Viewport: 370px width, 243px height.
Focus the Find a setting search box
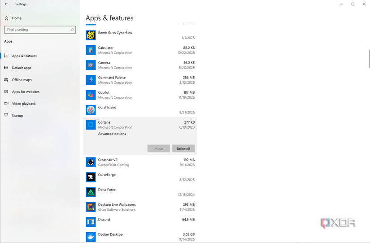point(40,30)
